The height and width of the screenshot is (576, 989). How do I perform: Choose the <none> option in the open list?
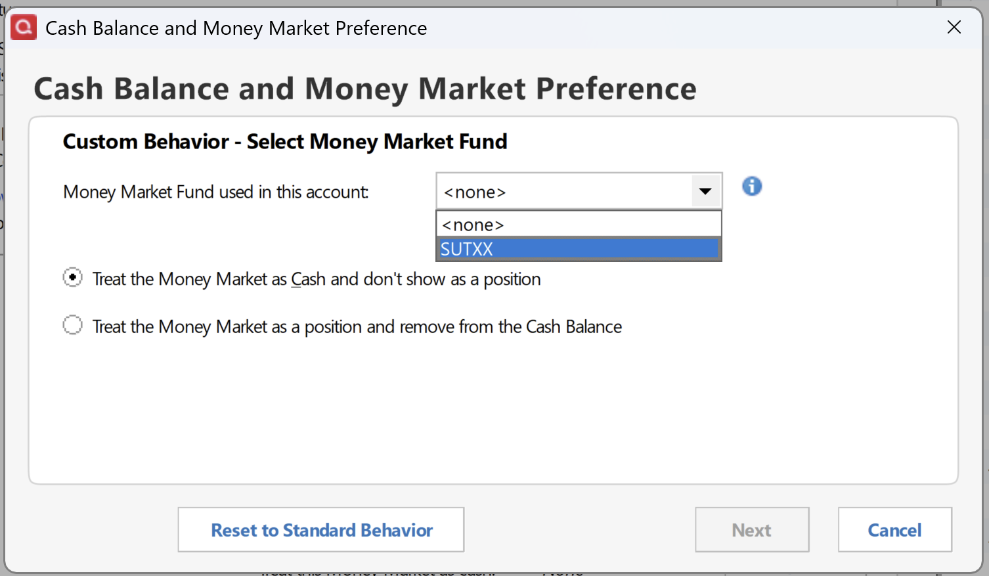coord(579,225)
